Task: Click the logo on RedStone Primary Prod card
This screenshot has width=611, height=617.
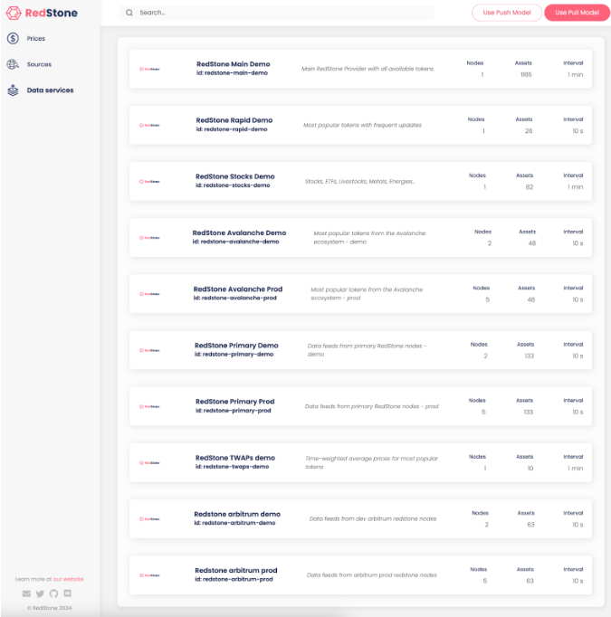Action: click(x=149, y=406)
